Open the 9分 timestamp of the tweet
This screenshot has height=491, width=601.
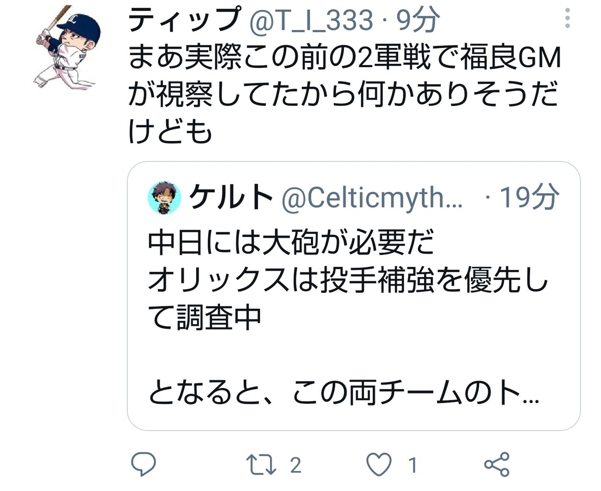point(418,20)
